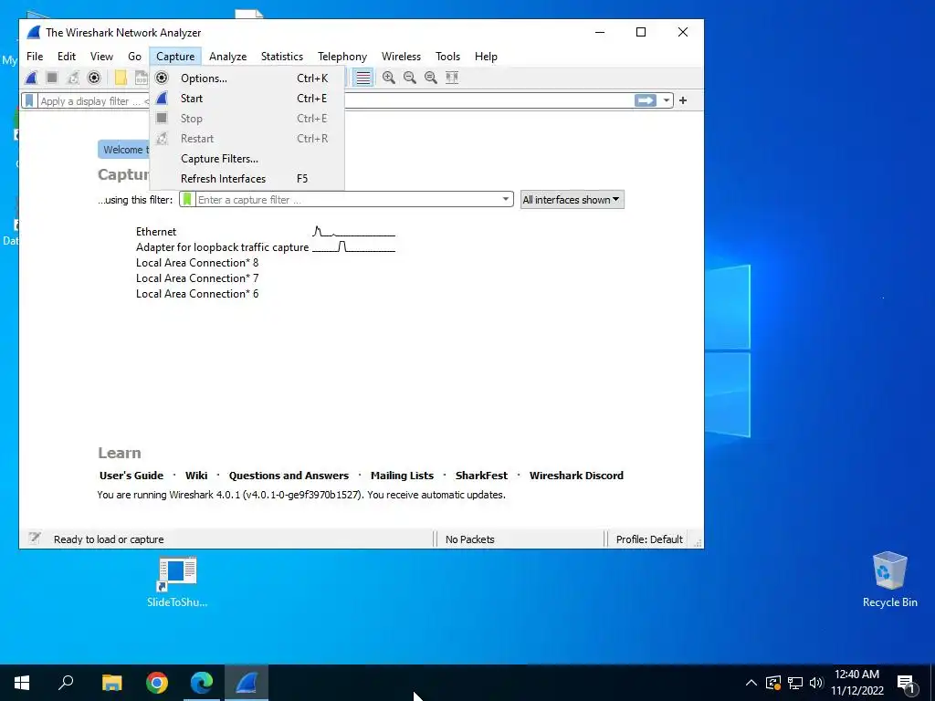935x701 pixels.
Task: Open the Edit menu
Action: (66, 56)
